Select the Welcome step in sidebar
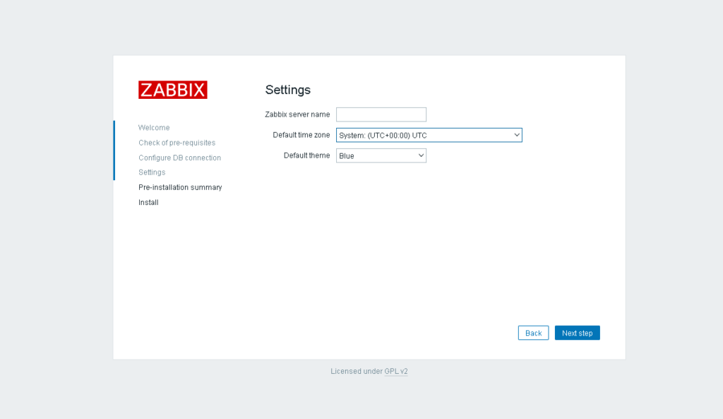The height and width of the screenshot is (419, 723). 154,128
